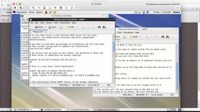Click the #authoritative; line in dhcpd.conf
The width and height of the screenshot is (200, 112).
[38, 40]
